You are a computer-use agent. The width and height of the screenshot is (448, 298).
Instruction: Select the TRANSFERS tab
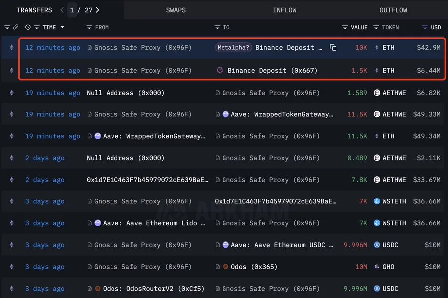tap(34, 10)
